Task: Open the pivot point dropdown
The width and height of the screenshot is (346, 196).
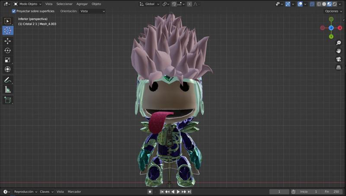Action: coord(166,4)
